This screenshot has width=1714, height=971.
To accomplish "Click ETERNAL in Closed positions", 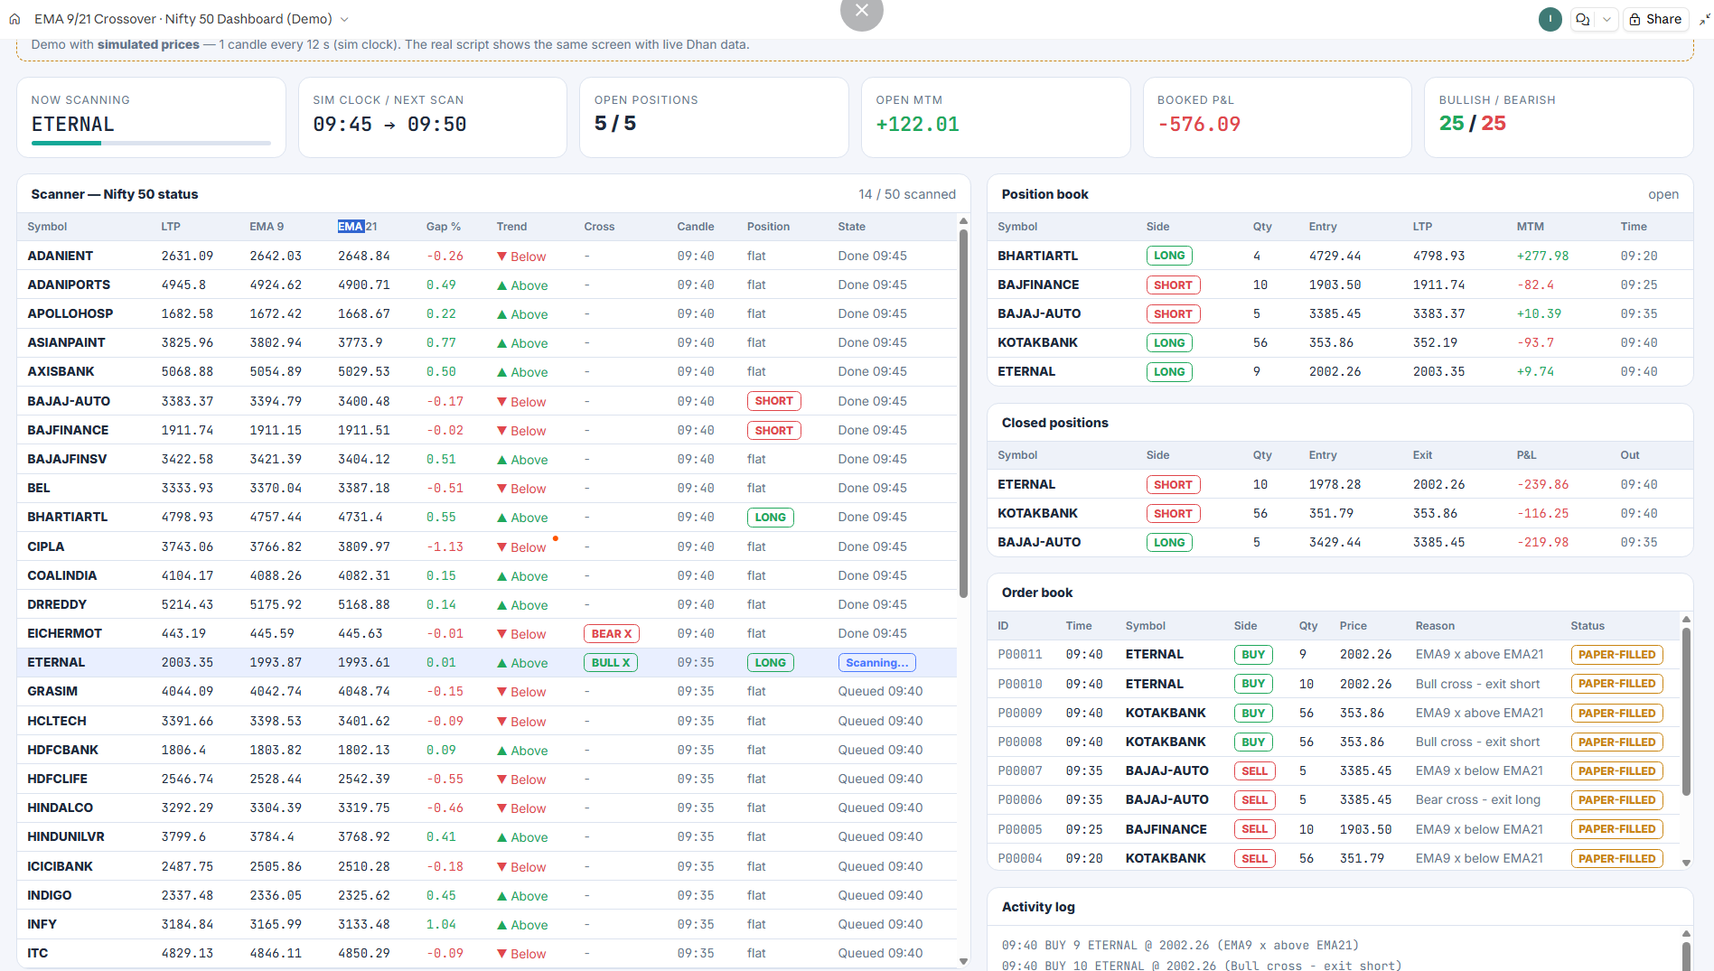I will pyautogui.click(x=1026, y=484).
